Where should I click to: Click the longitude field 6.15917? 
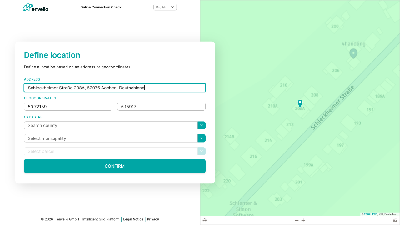tap(161, 107)
